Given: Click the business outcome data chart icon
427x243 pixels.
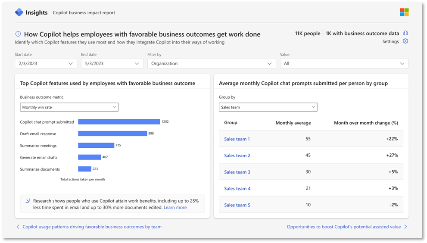Looking at the screenshot, I should pos(405,33).
